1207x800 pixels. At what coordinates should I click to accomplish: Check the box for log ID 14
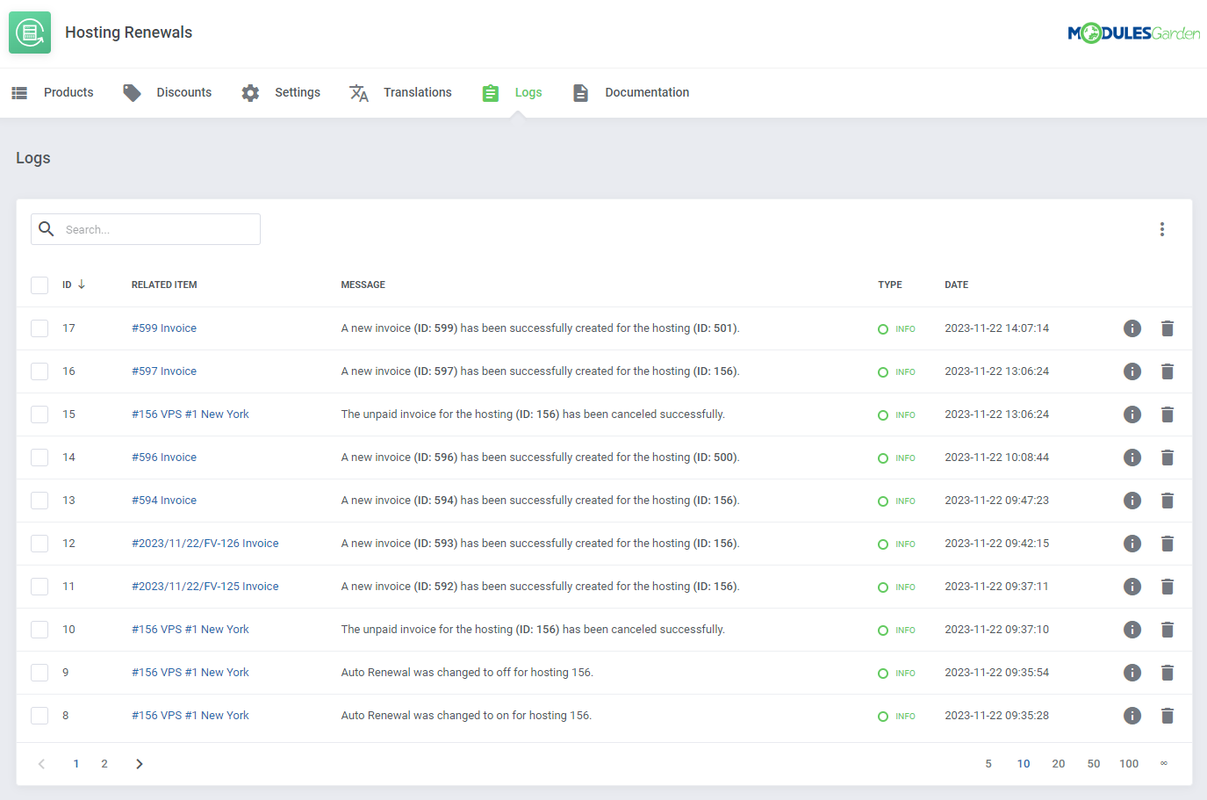(40, 458)
